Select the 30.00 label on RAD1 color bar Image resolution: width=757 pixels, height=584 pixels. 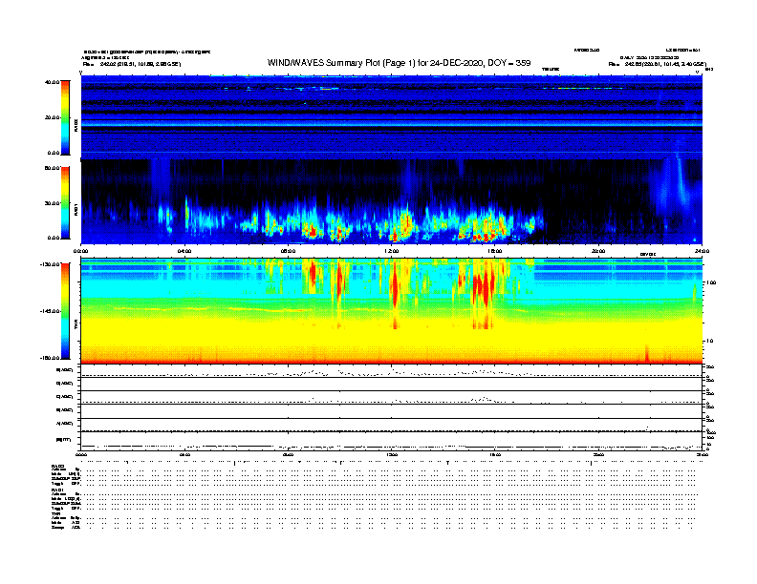pos(52,203)
